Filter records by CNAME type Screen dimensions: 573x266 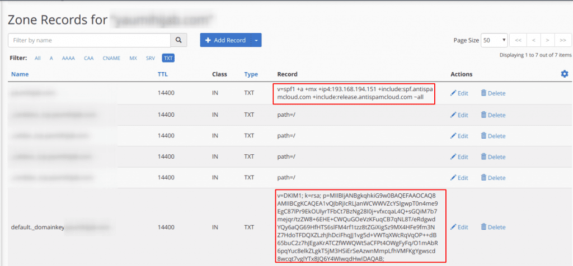[x=112, y=58]
